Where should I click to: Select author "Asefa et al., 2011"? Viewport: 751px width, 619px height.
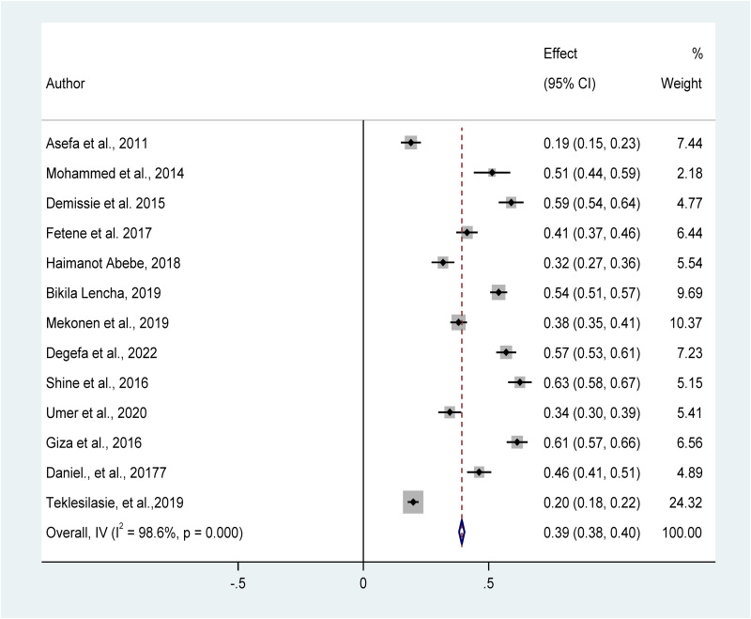pyautogui.click(x=97, y=144)
